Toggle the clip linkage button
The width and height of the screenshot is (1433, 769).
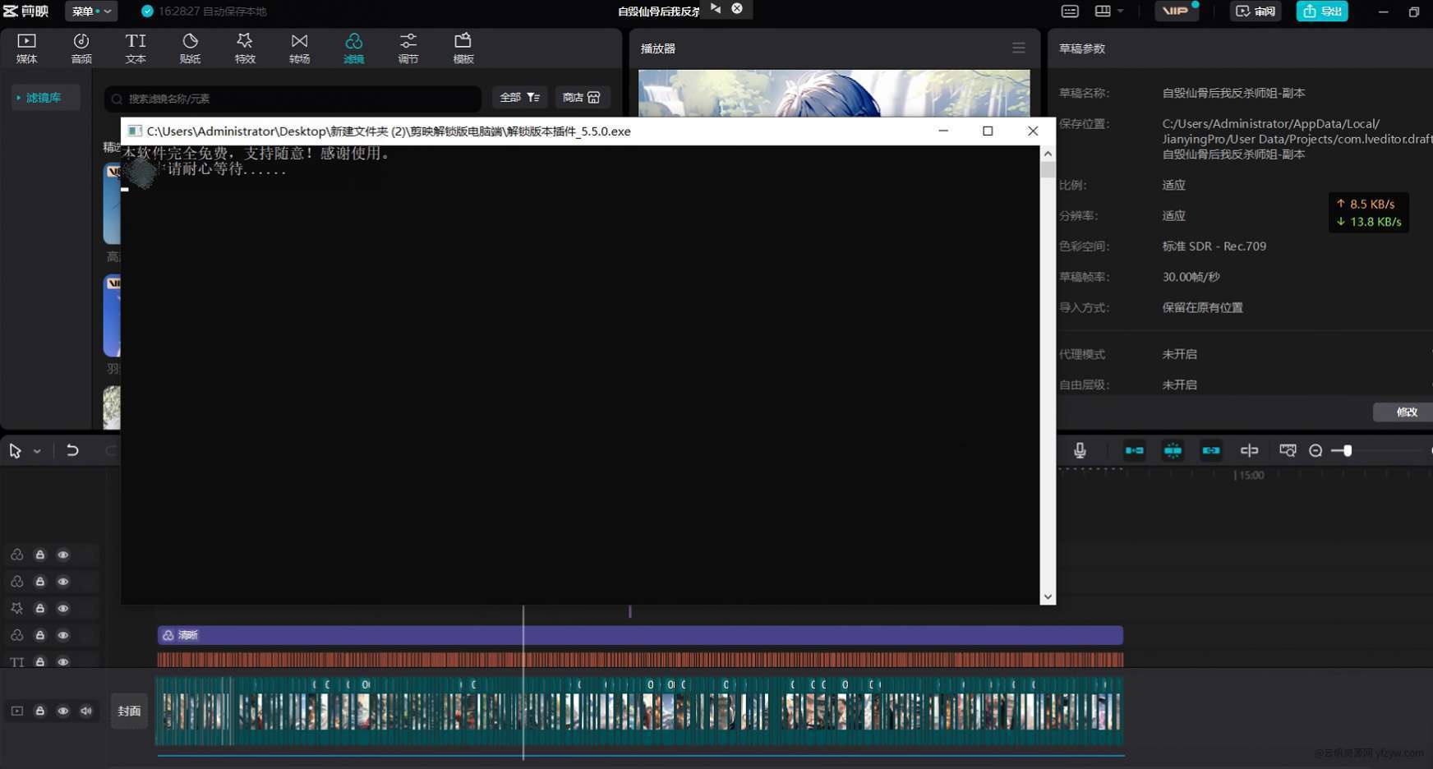pyautogui.click(x=1211, y=450)
